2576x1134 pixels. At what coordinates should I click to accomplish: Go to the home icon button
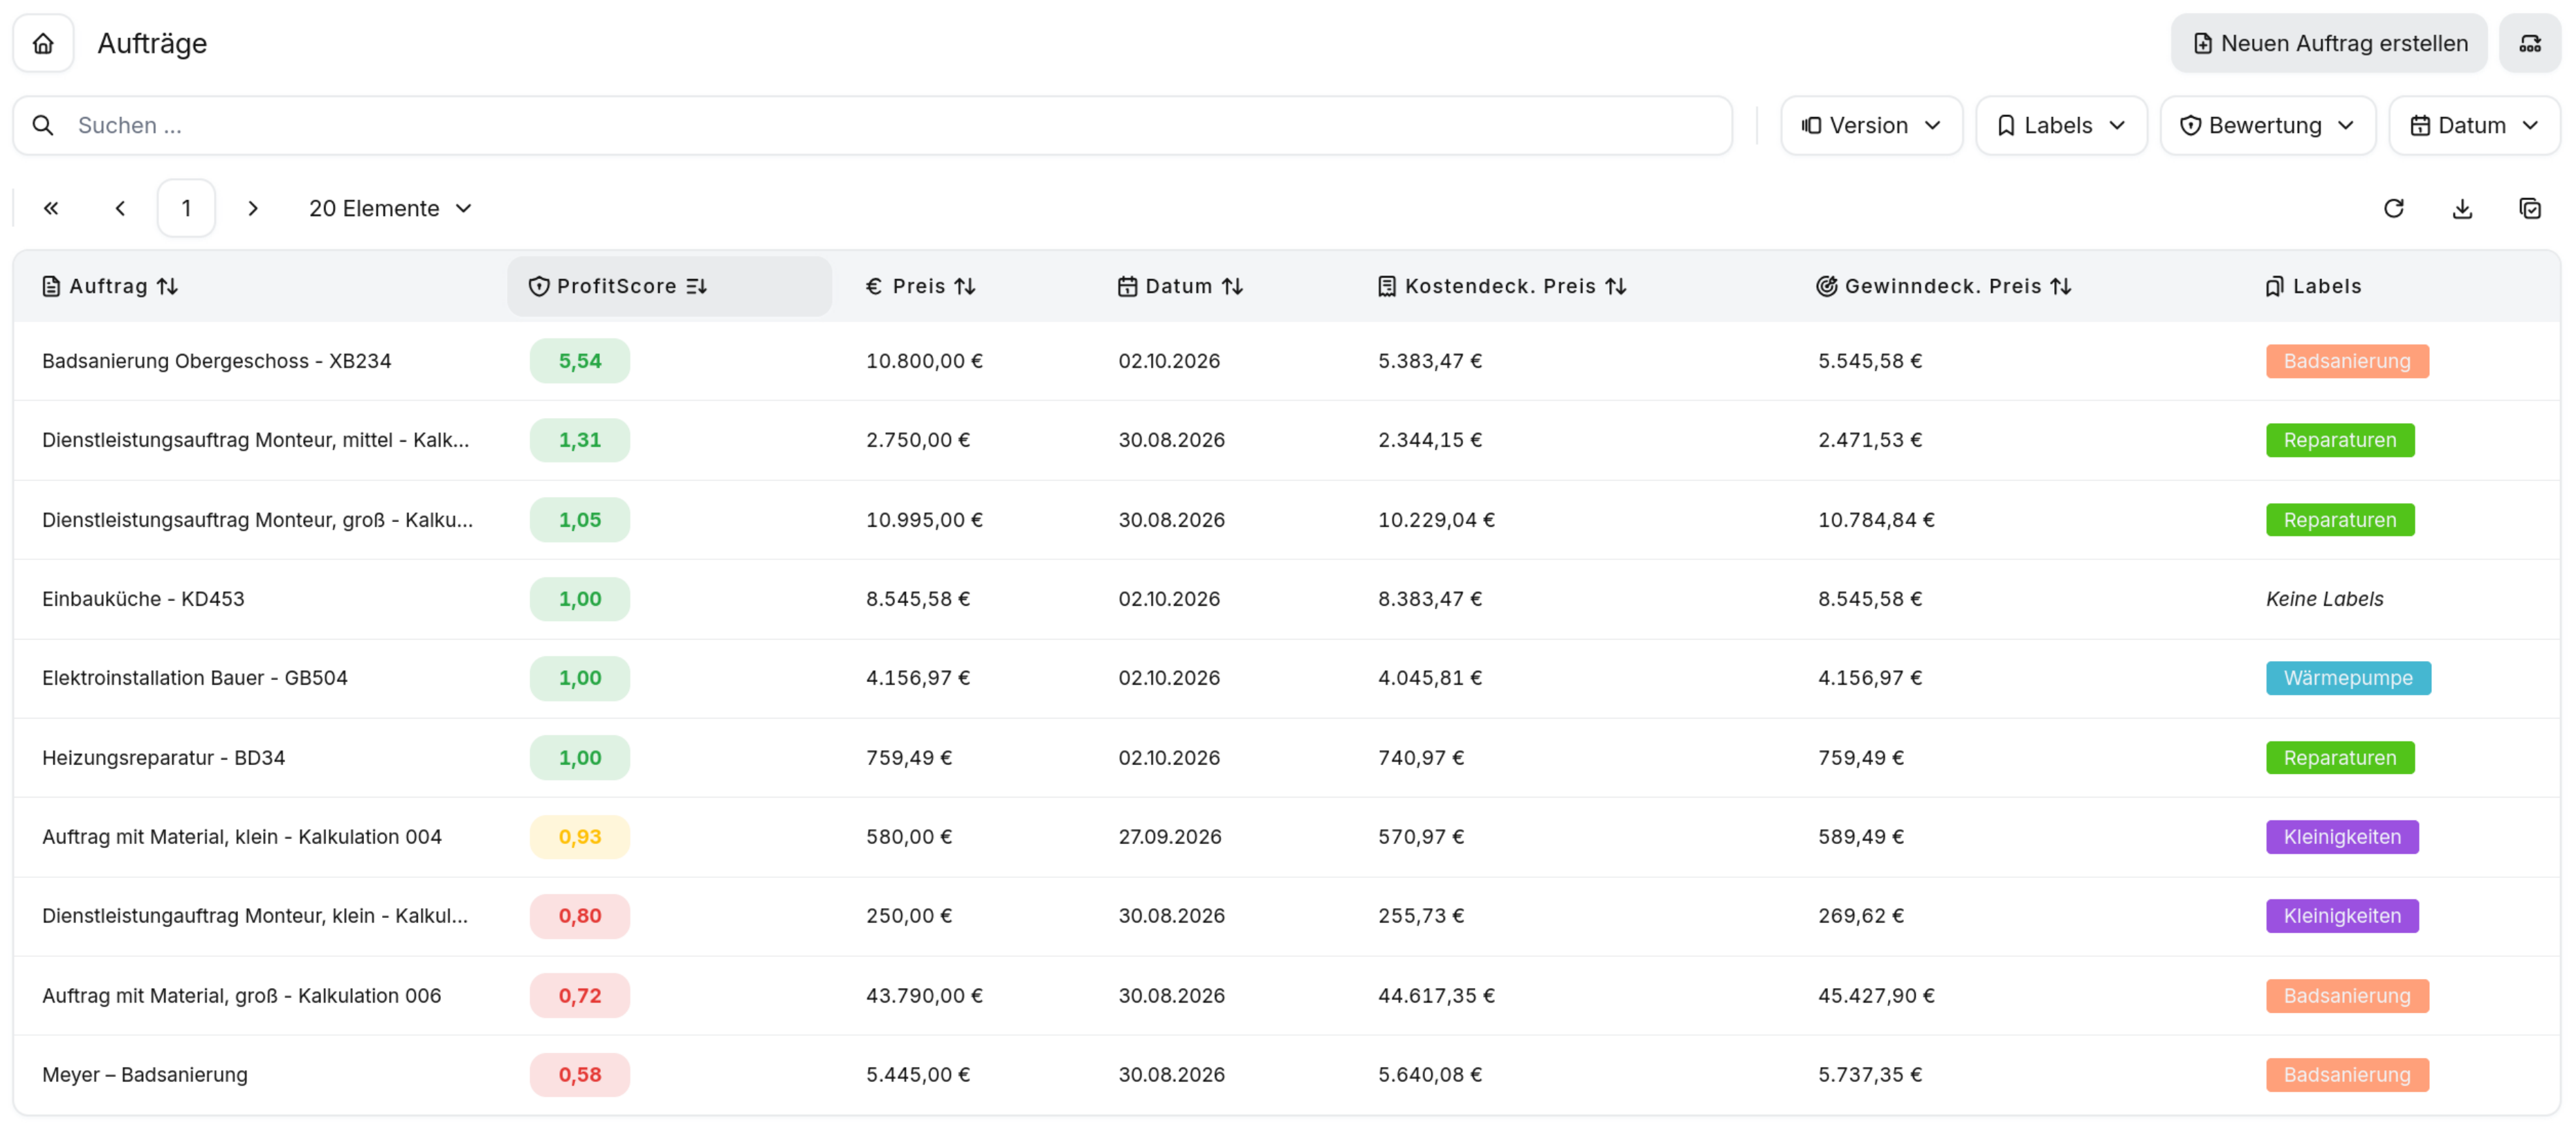click(x=43, y=43)
